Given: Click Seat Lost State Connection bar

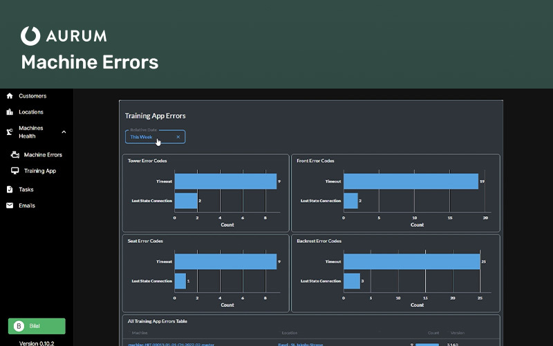Looking at the screenshot, I should tap(180, 281).
